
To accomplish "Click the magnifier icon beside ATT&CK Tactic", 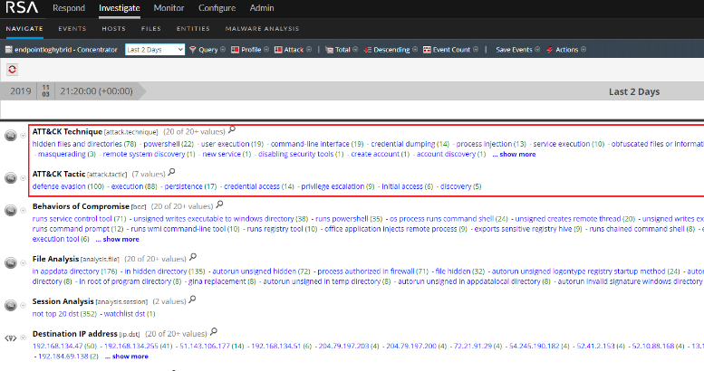I will coord(172,172).
